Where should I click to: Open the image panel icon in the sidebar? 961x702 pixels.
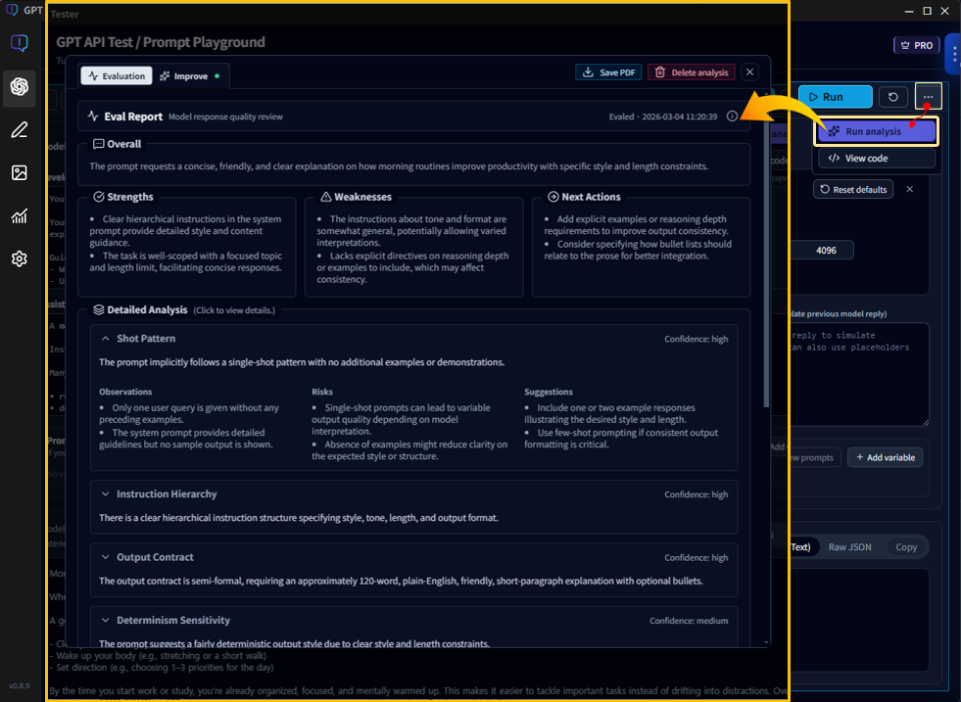(x=20, y=172)
